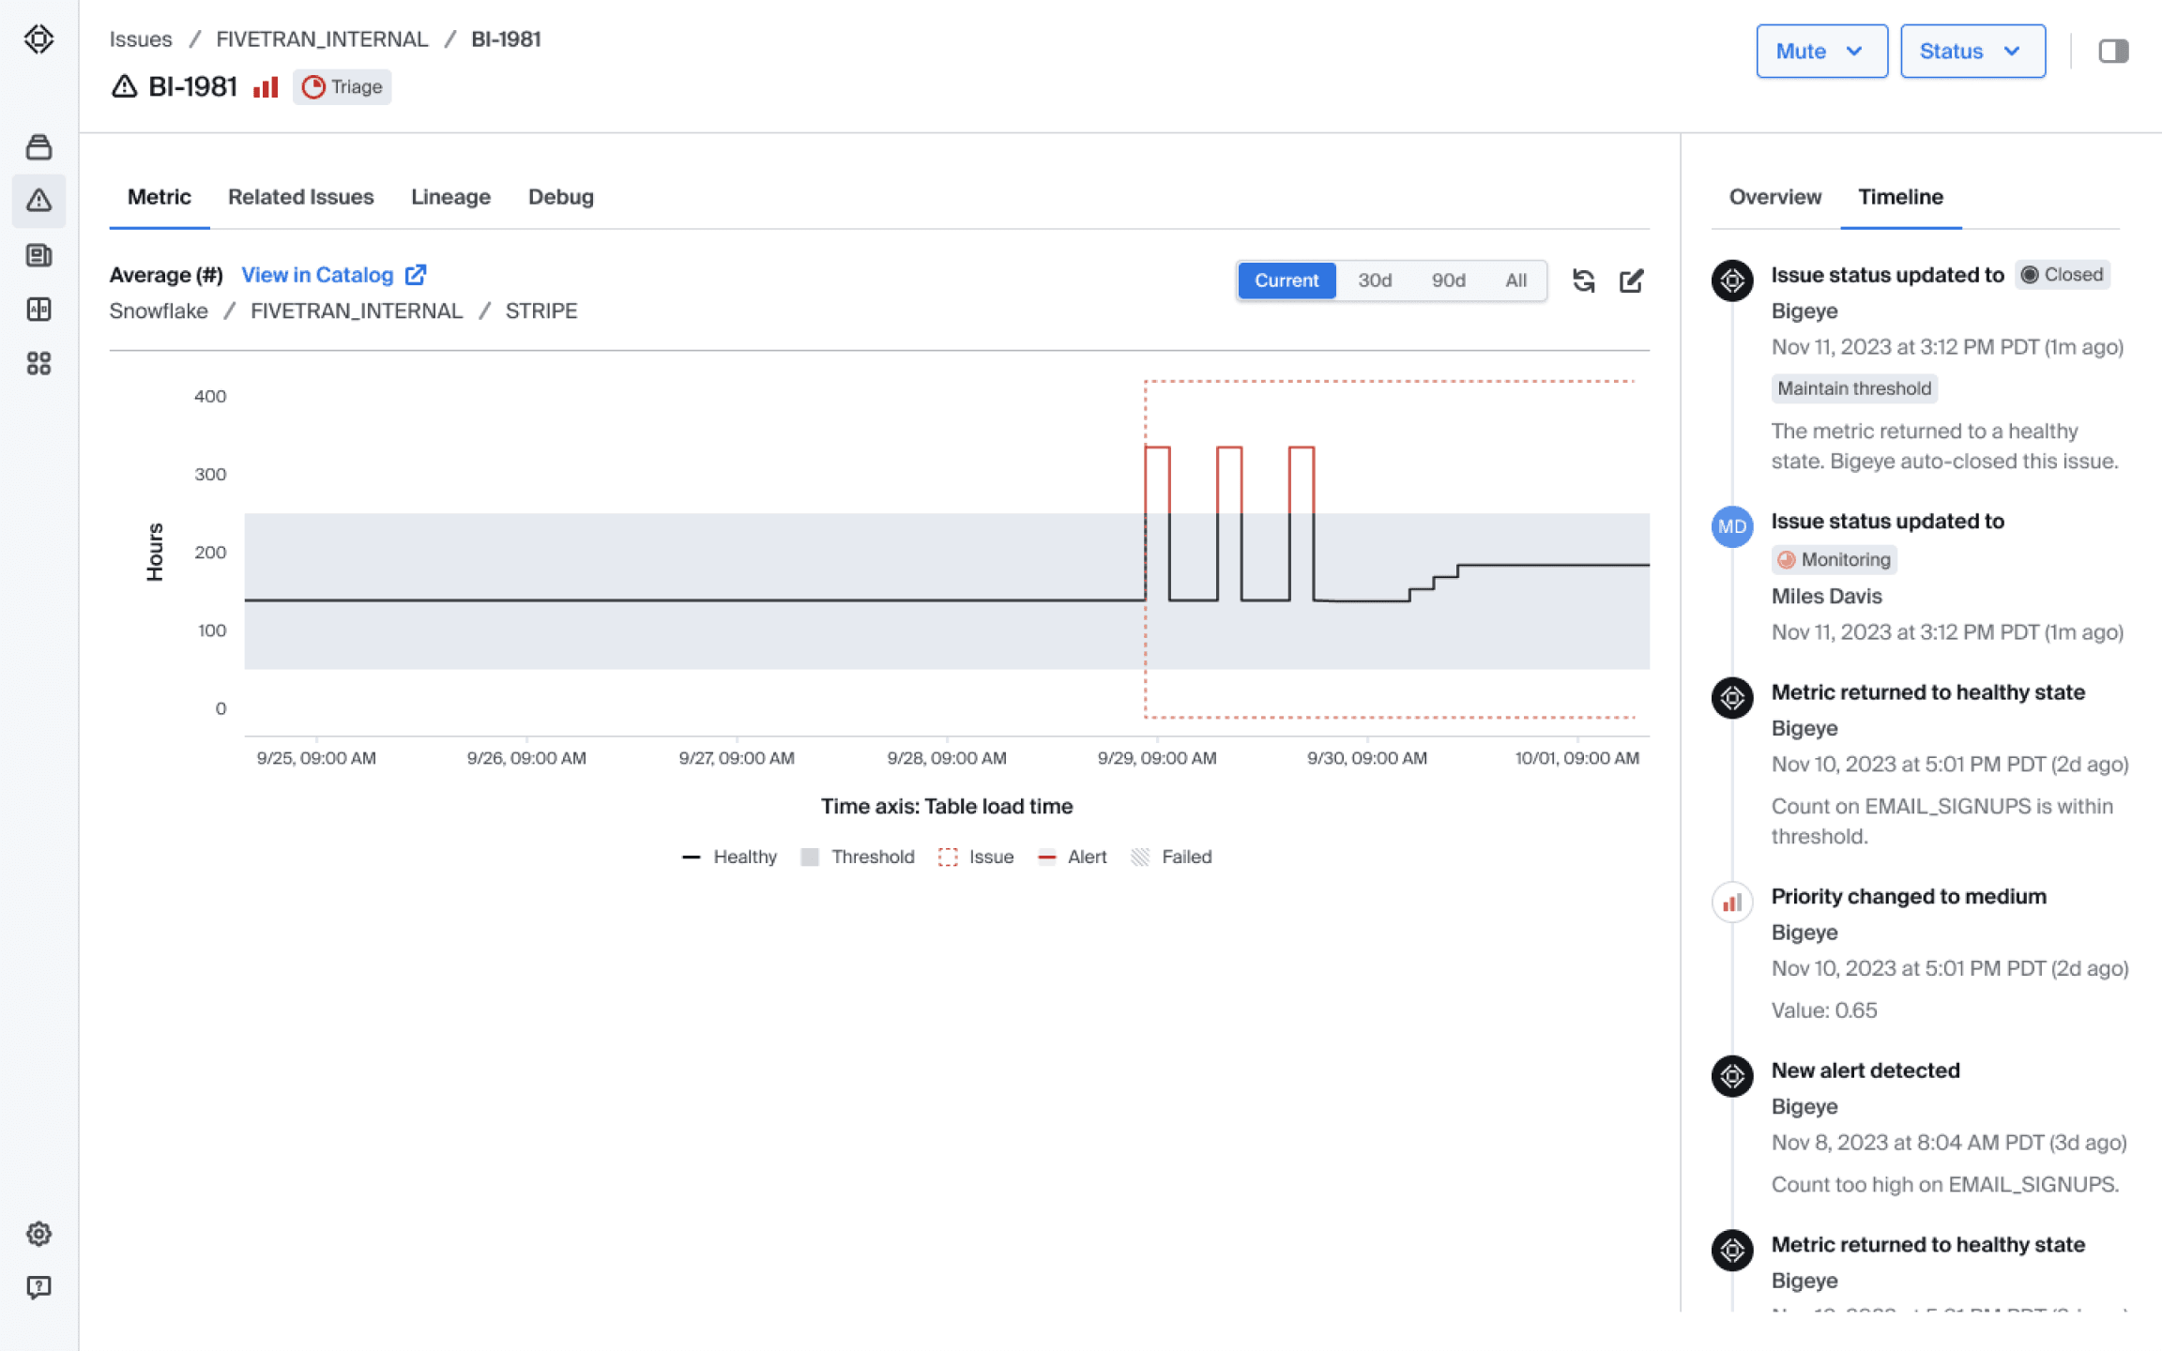The width and height of the screenshot is (2162, 1351).
Task: Select the 30d time range
Action: (x=1375, y=281)
